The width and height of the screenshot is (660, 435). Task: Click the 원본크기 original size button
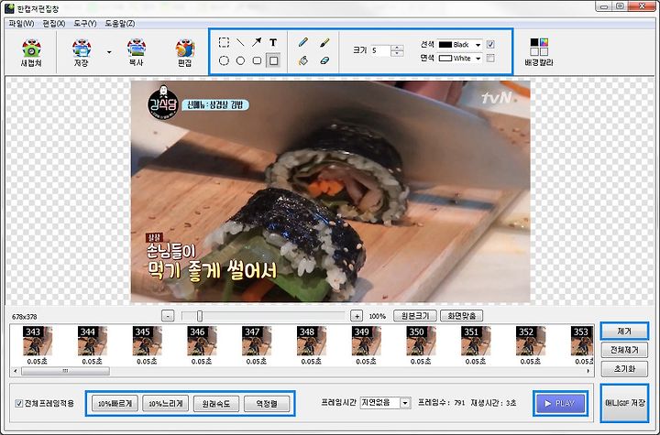[415, 316]
